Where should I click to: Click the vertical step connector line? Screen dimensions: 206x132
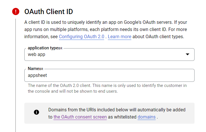[16, 75]
